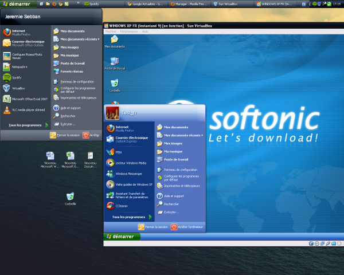
Task: Open Panneau de configuration in guest menu
Action: coord(180,170)
